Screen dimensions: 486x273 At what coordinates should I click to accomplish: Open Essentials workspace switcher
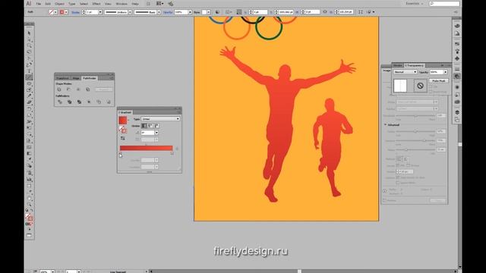coord(415,4)
